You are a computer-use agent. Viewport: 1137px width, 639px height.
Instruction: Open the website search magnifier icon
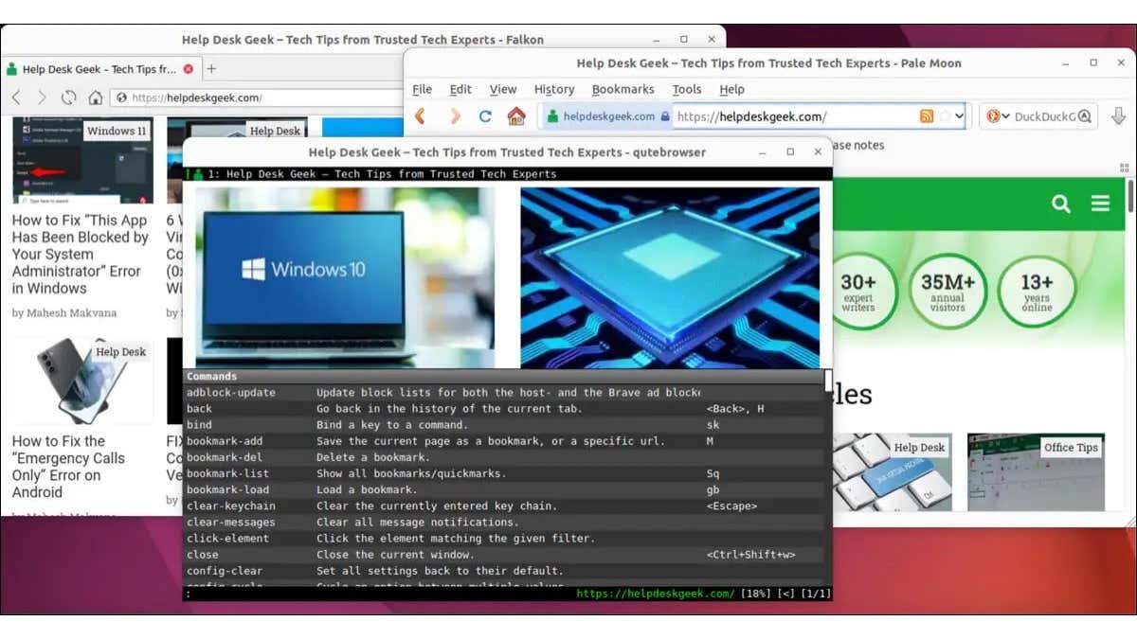[1061, 204]
